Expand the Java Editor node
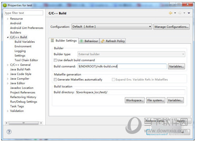Image resolution: width=197 pixels, height=142 pixels. click(x=8, y=84)
